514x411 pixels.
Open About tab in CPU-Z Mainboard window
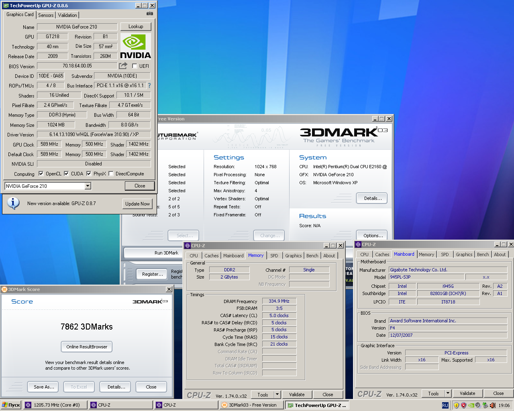click(x=500, y=254)
